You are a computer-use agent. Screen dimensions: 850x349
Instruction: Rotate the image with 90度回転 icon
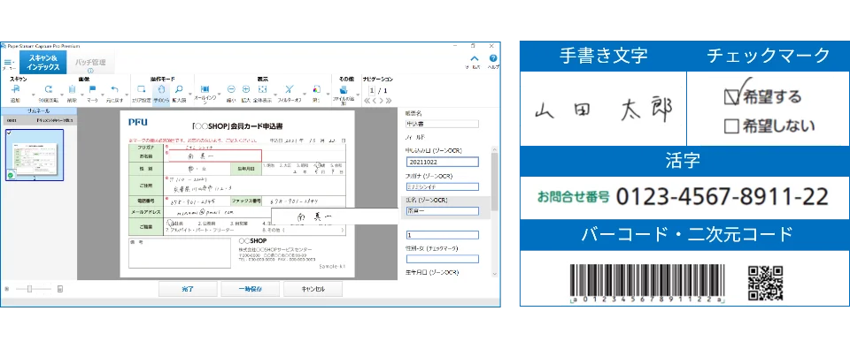(49, 89)
